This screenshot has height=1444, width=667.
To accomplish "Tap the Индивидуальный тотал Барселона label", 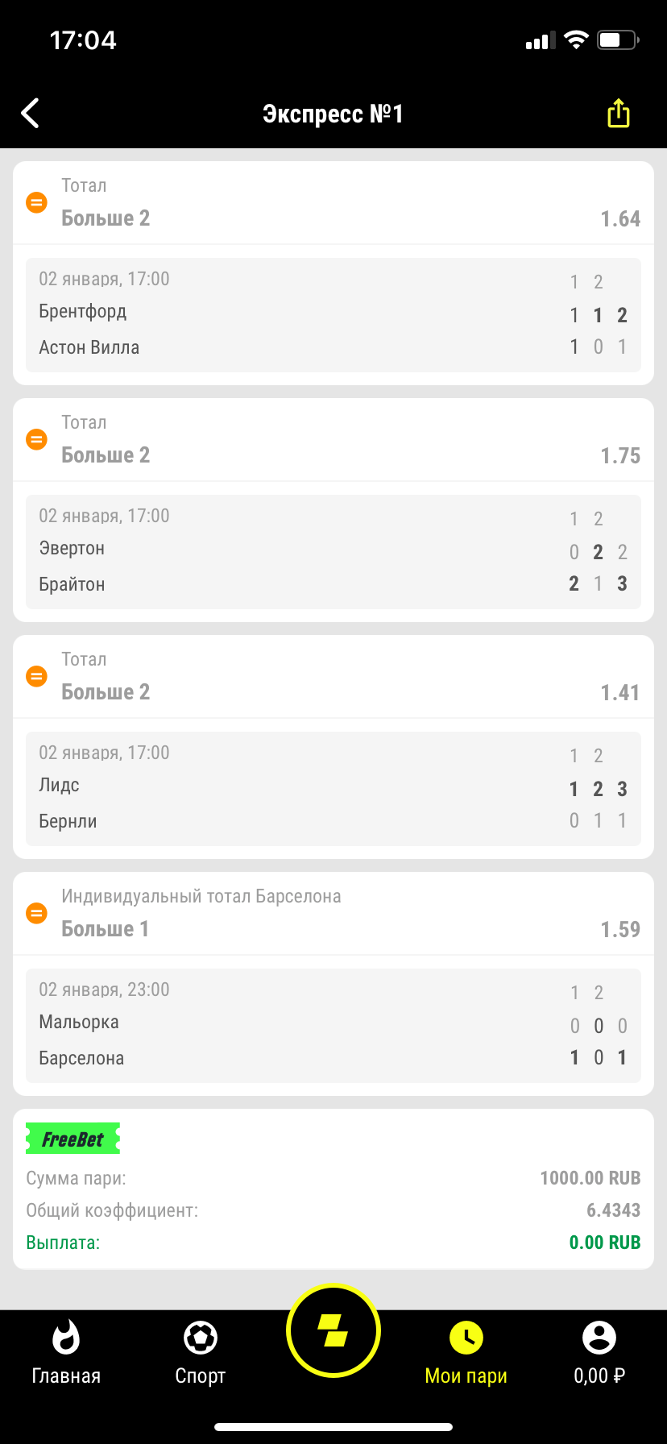I will tap(201, 896).
